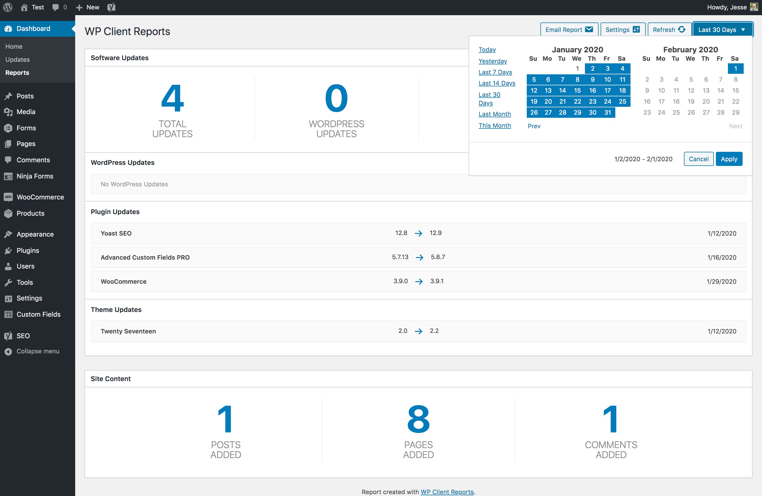
Task: Open the Last 30 Days date dropdown
Action: pos(722,30)
